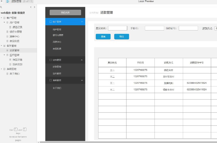The width and height of the screenshot is (217, 143).
Task: Click the search magnifier in sitemap panel
Action: 1,7
